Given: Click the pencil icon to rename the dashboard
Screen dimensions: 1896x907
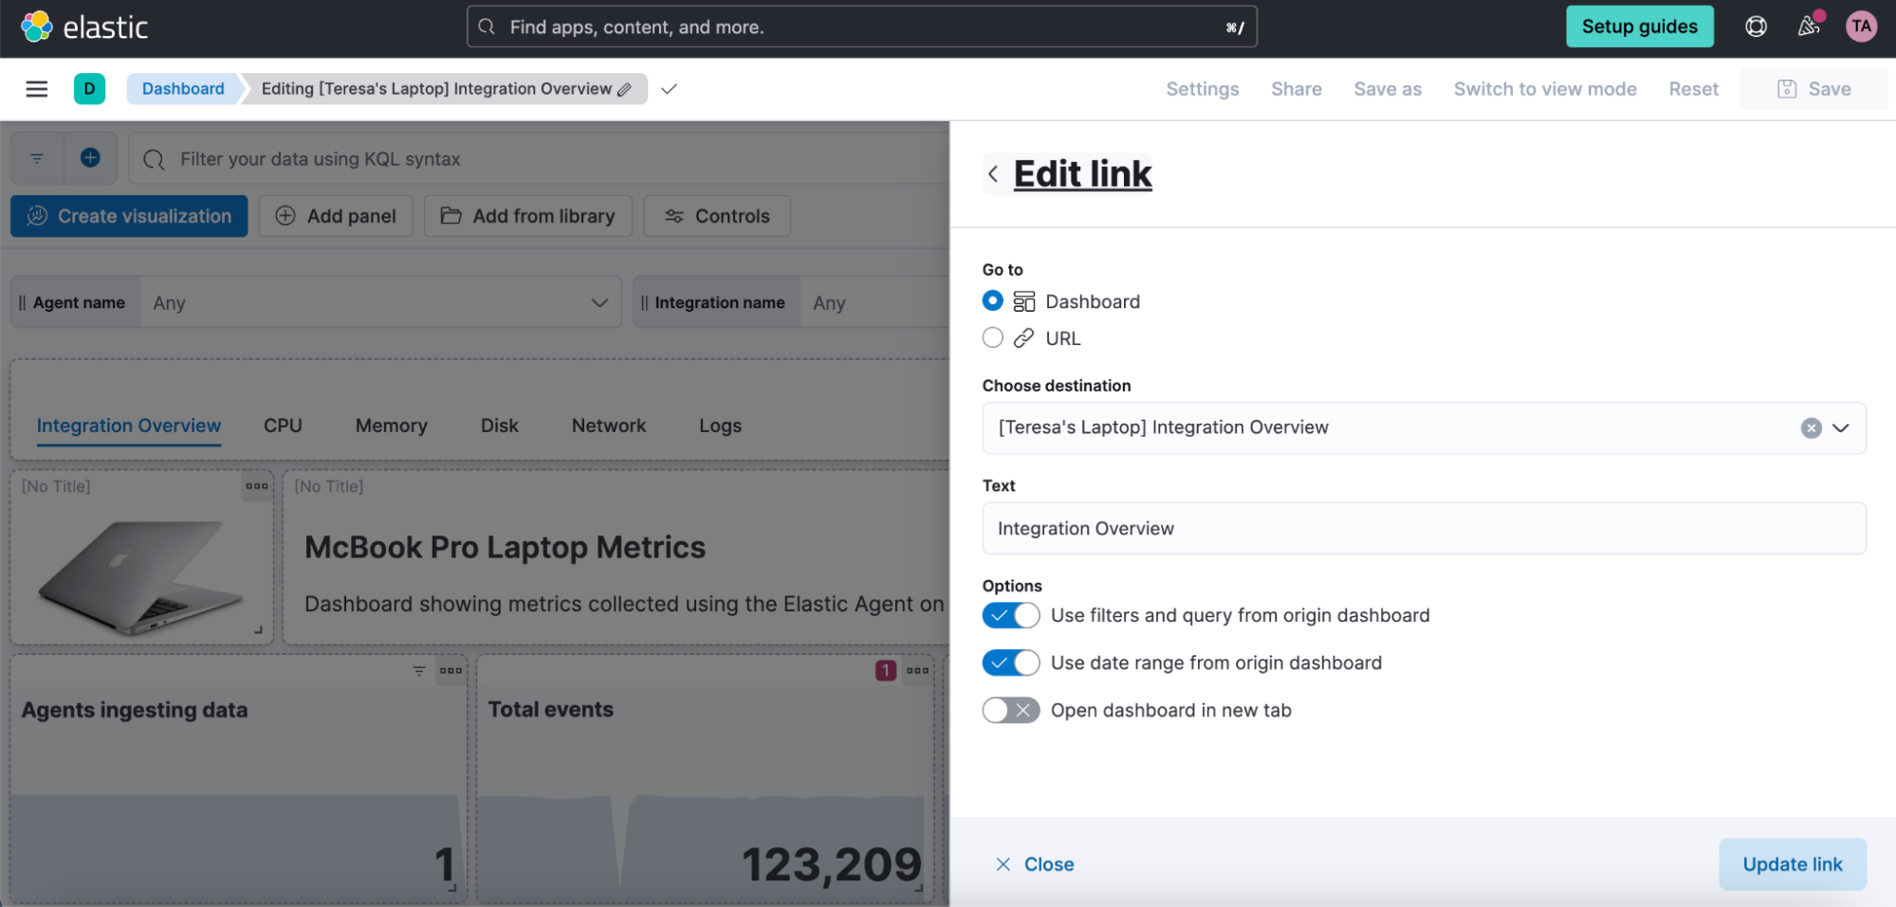Looking at the screenshot, I should tap(624, 88).
